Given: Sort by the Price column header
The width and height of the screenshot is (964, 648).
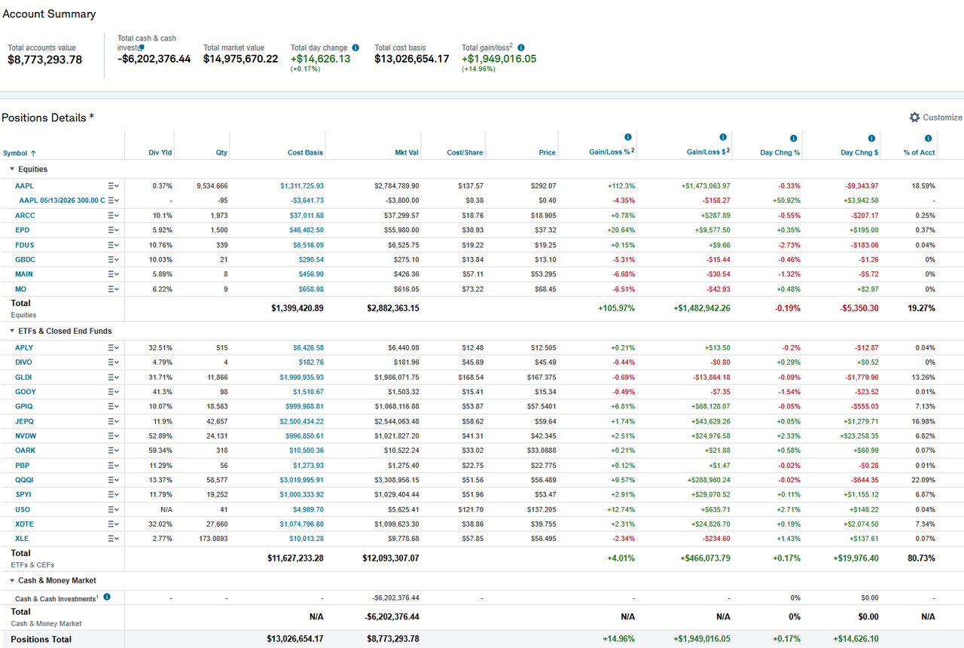Looking at the screenshot, I should click(548, 152).
